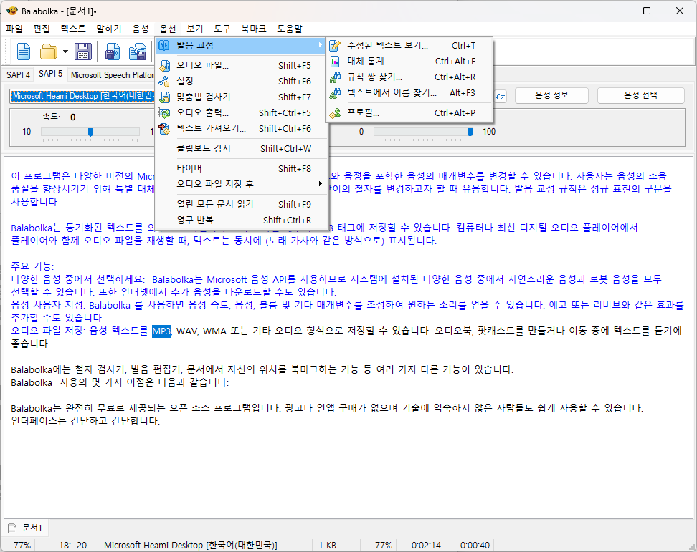Viewport: 697px width, 552px height.
Task: Click the 오디오 출력 icon in menu
Action: tap(164, 112)
